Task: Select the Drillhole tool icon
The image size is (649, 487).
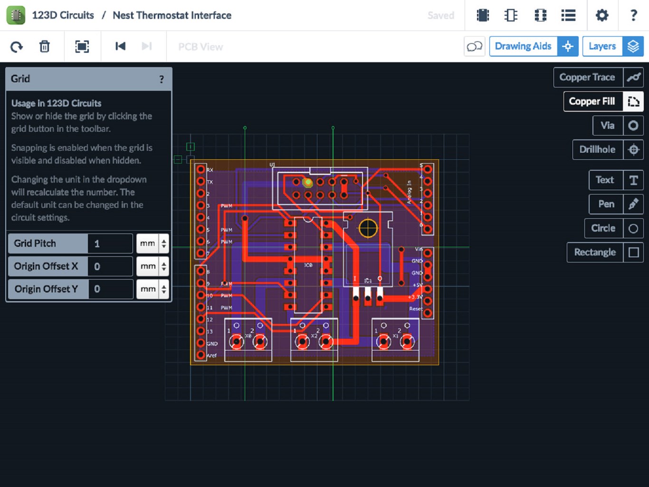Action: coord(633,150)
